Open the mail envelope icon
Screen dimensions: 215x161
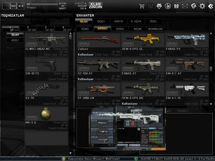(185, 6)
